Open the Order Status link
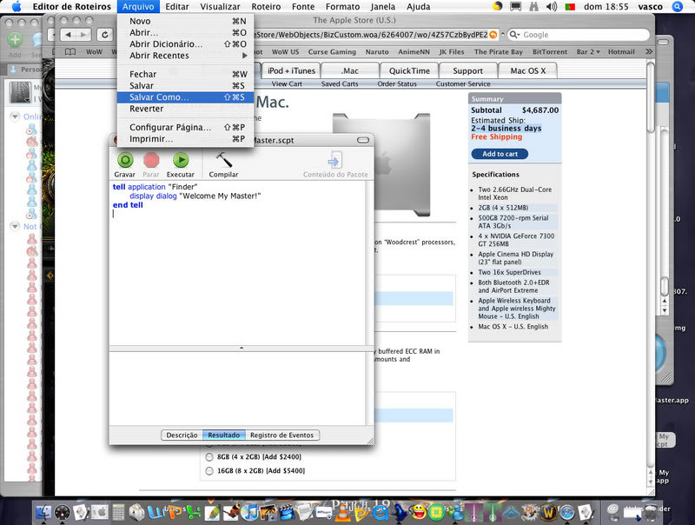Viewport: 695px width, 525px height. [x=397, y=83]
